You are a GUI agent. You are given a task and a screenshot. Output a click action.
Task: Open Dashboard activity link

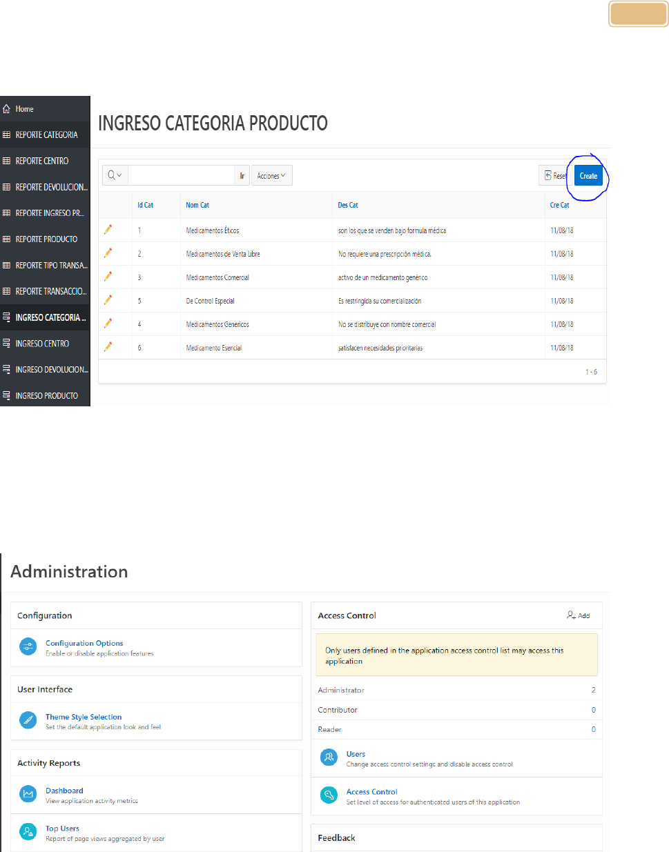click(x=64, y=791)
